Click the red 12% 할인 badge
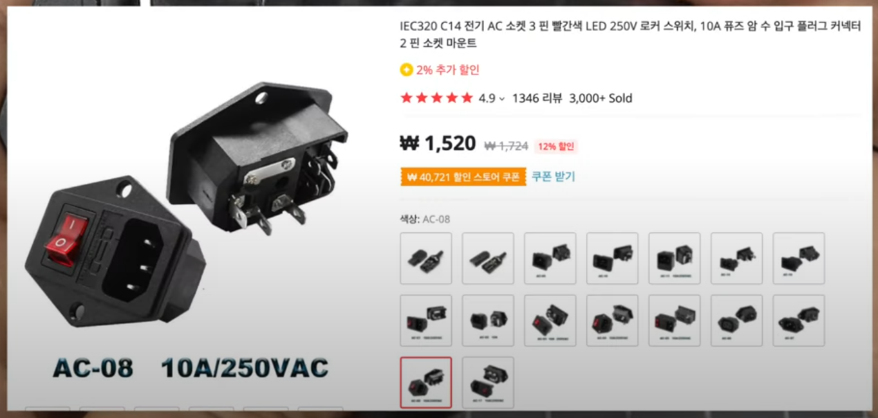The image size is (878, 418). click(x=556, y=147)
